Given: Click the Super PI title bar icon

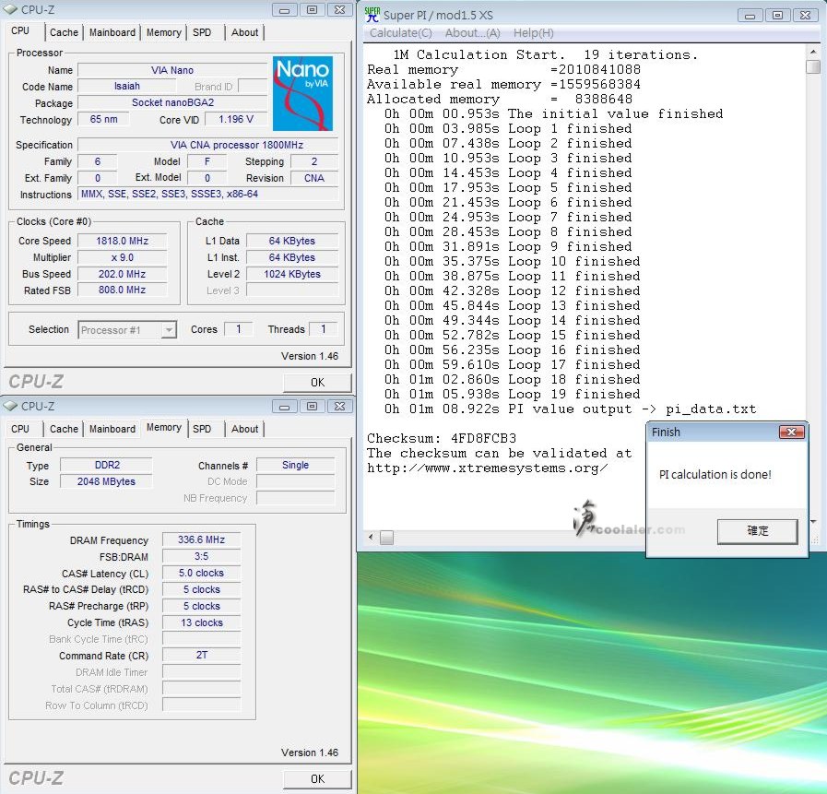Looking at the screenshot, I should tap(372, 14).
